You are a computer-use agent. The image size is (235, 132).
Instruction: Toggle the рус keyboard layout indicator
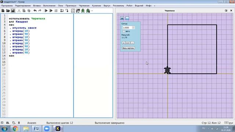tap(229, 123)
